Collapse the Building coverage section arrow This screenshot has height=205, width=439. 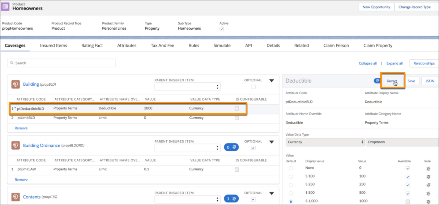pos(272,81)
